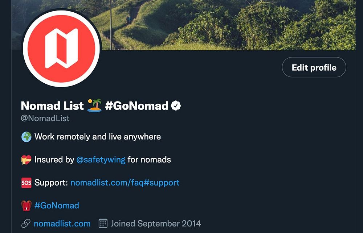Click the chain link icon beside website

[x=26, y=224]
